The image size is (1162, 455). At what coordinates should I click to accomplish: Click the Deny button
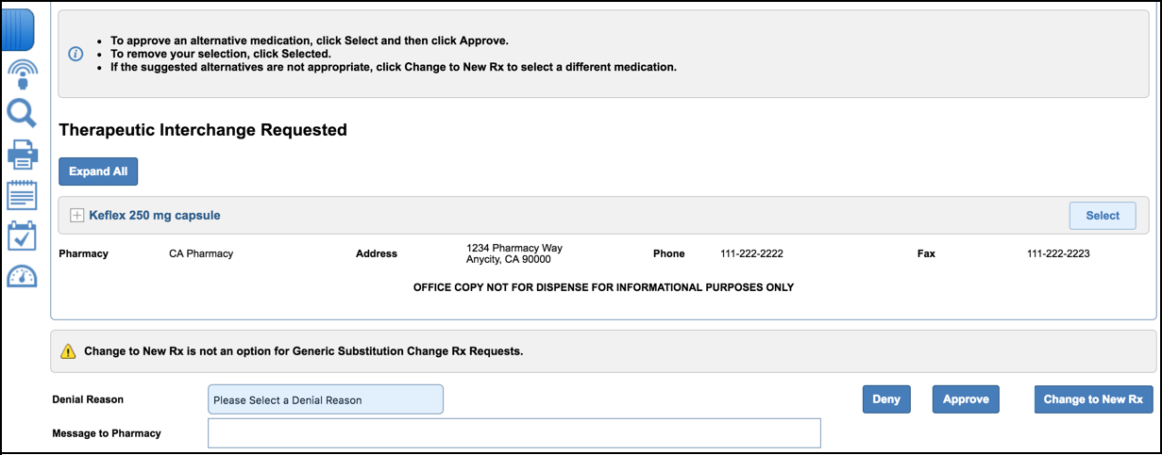[x=885, y=399]
